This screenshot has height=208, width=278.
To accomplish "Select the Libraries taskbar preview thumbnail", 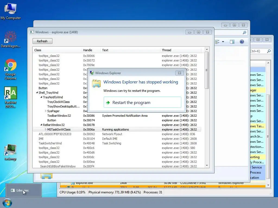I will (x=24, y=190).
